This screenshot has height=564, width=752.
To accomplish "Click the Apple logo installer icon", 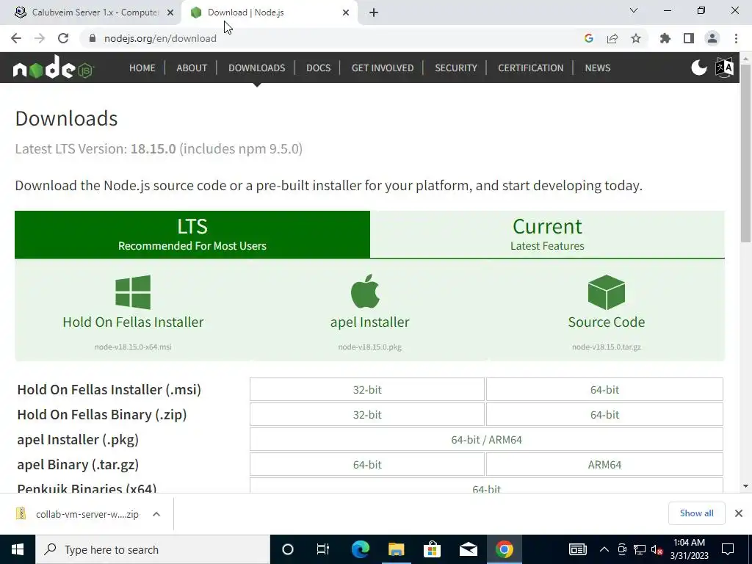I will click(x=366, y=291).
